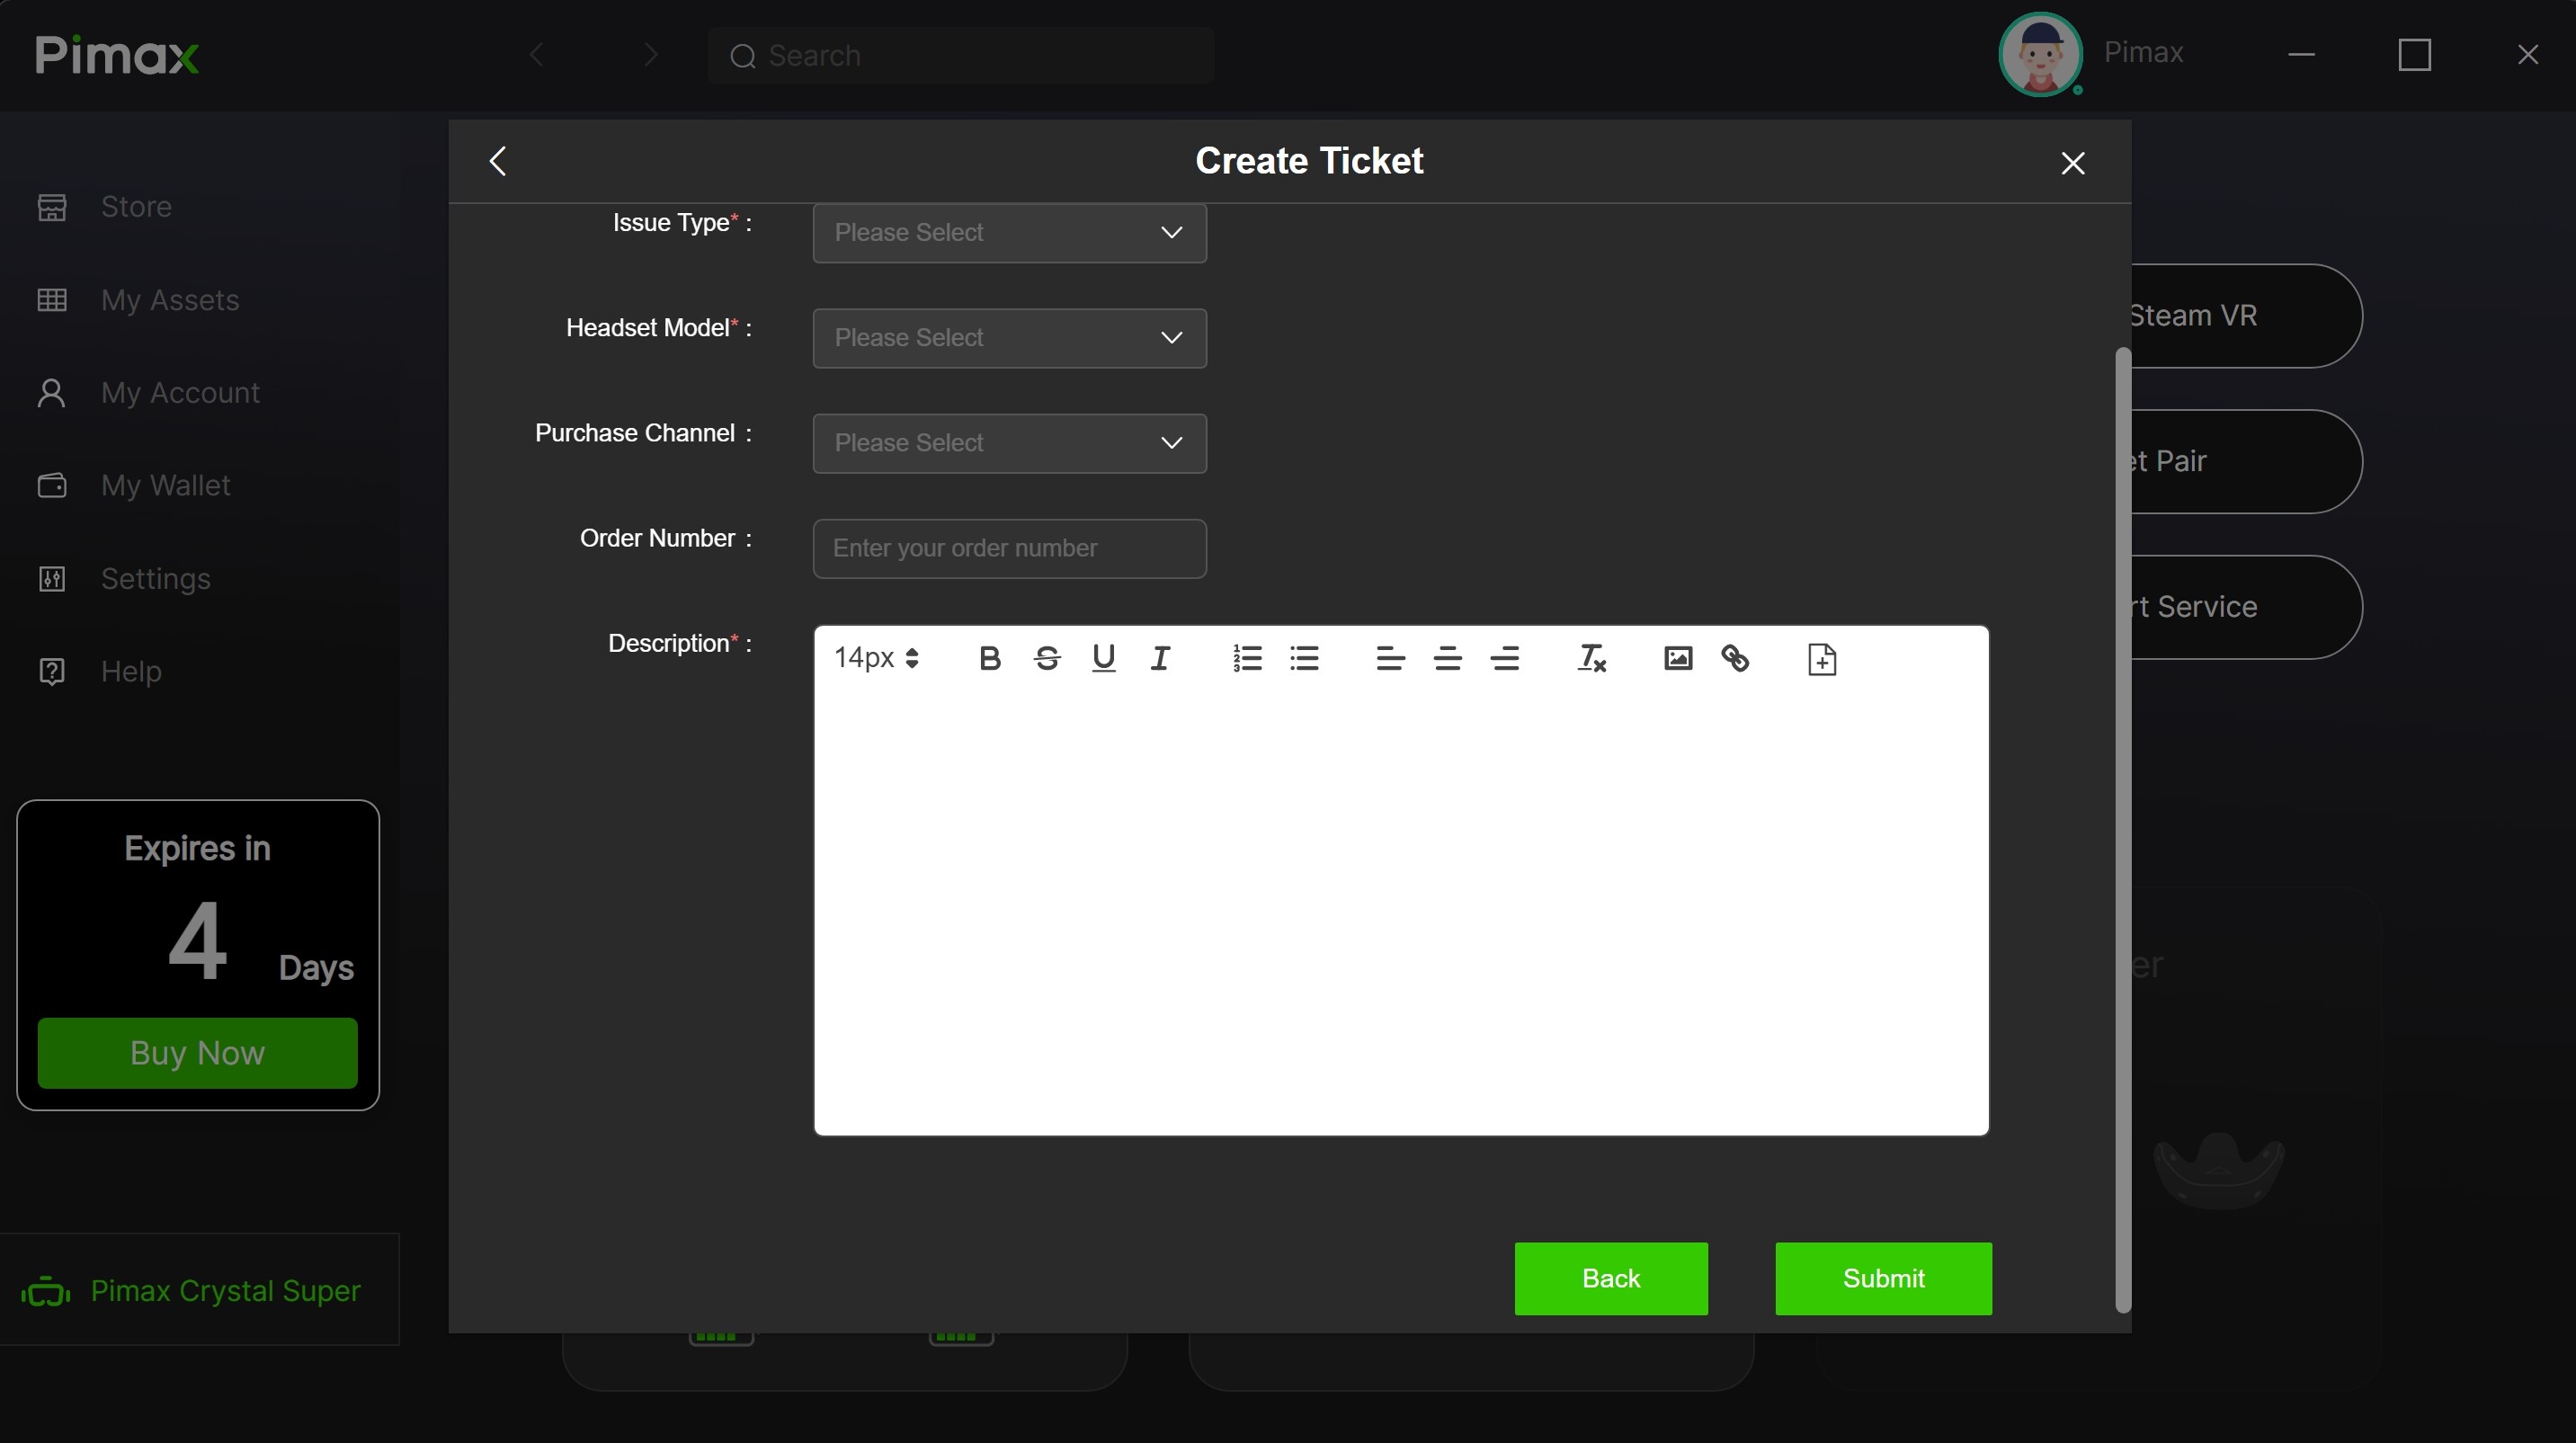This screenshot has height=1443, width=2576.
Task: Insert a hyperlink
Action: [x=1734, y=658]
